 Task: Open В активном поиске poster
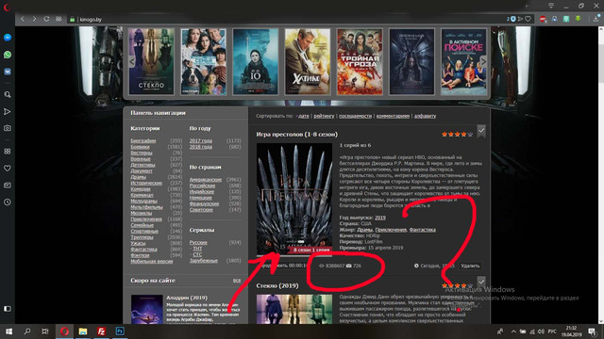coord(463,61)
